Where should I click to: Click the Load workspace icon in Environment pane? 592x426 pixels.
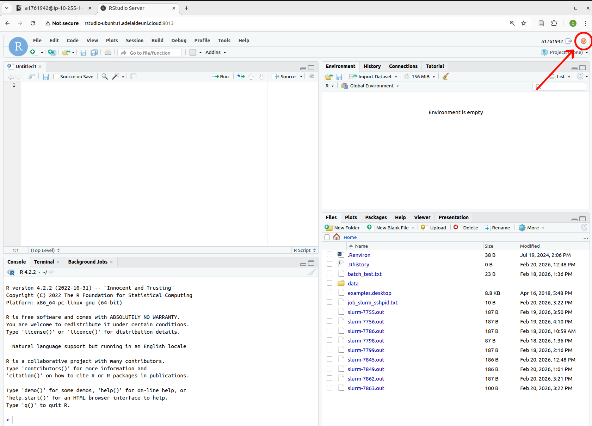tap(329, 76)
